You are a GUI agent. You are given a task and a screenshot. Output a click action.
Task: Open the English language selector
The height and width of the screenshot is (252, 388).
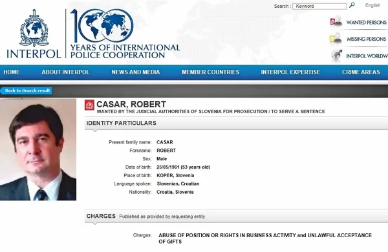tap(372, 5)
